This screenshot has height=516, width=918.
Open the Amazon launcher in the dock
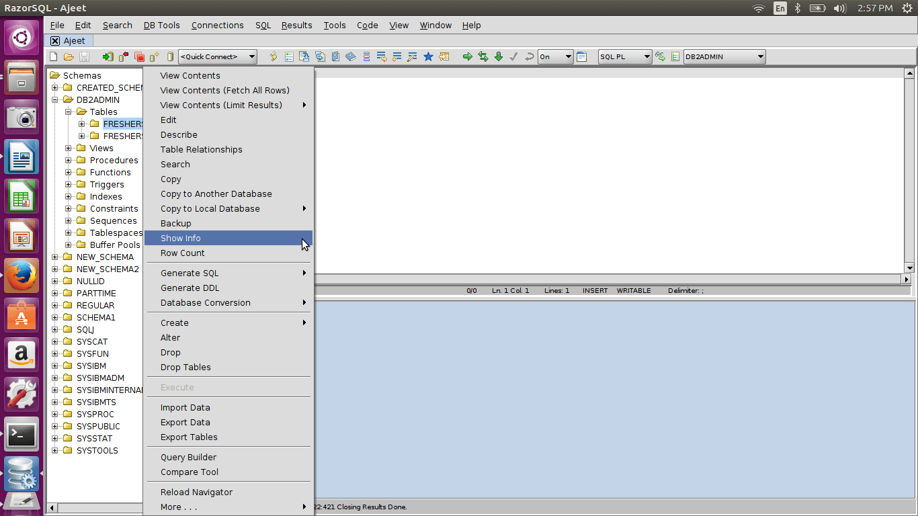(22, 355)
